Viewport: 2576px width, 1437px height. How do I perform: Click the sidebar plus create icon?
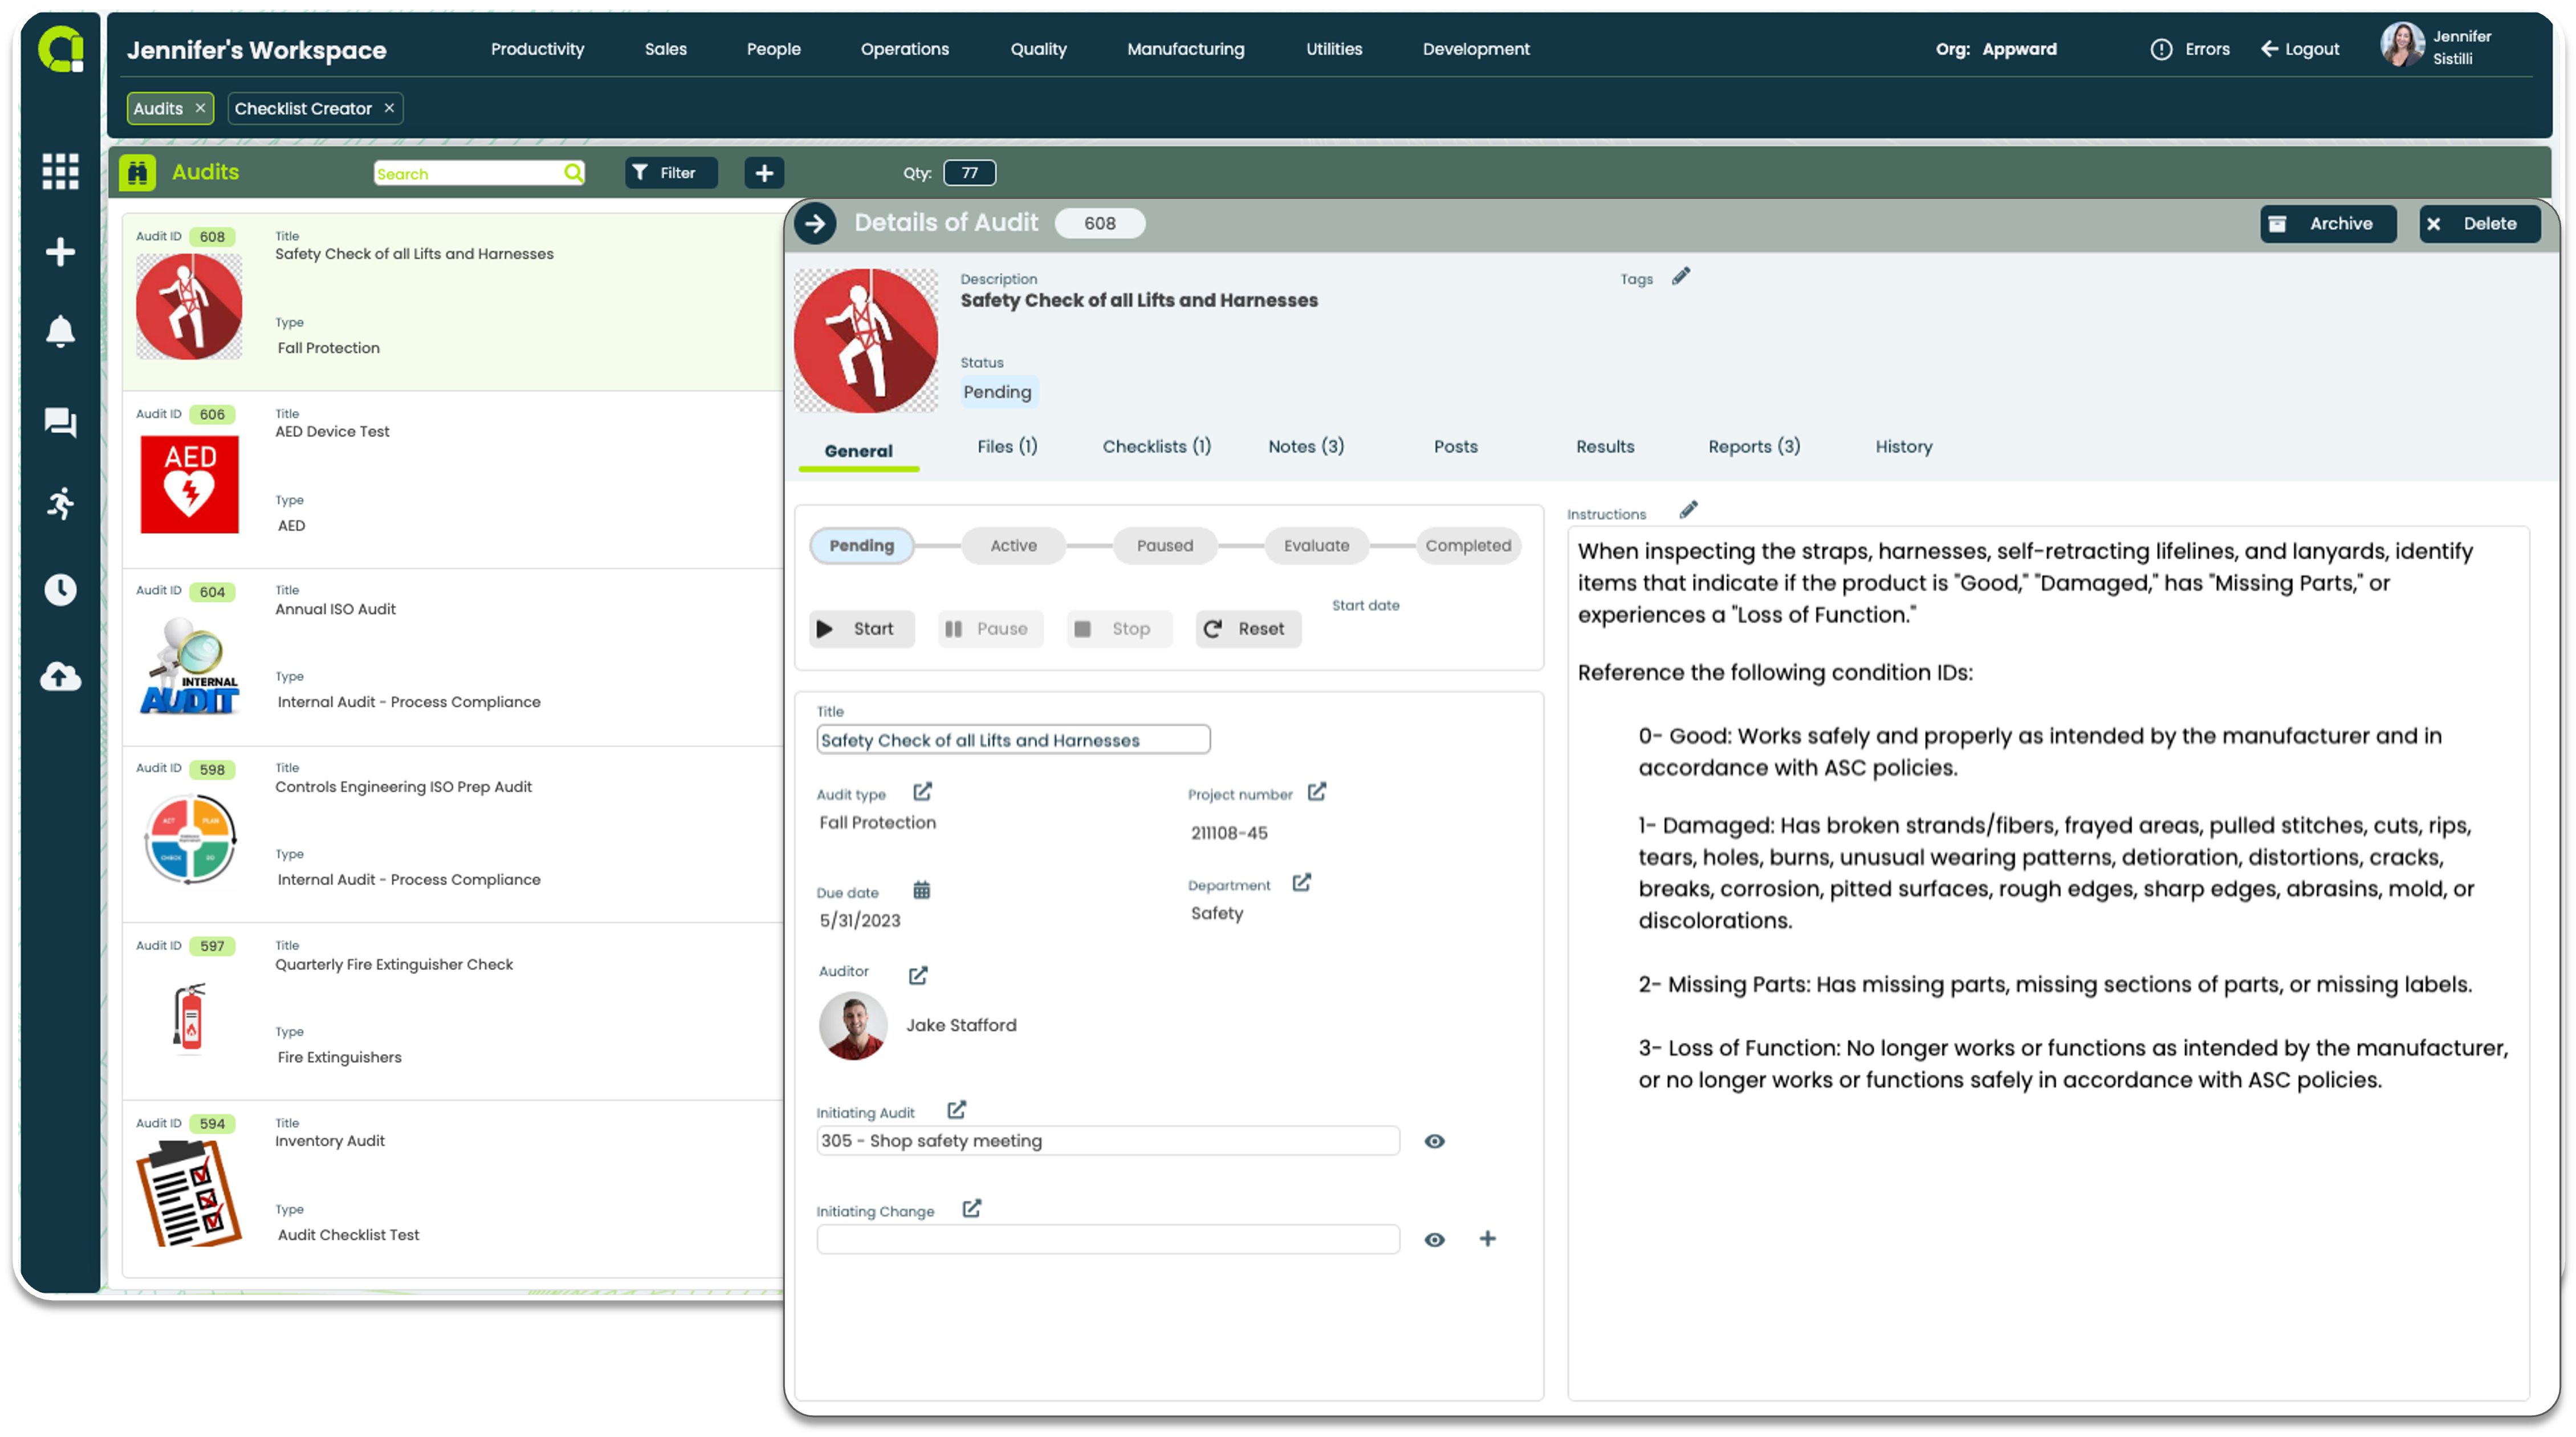[60, 251]
